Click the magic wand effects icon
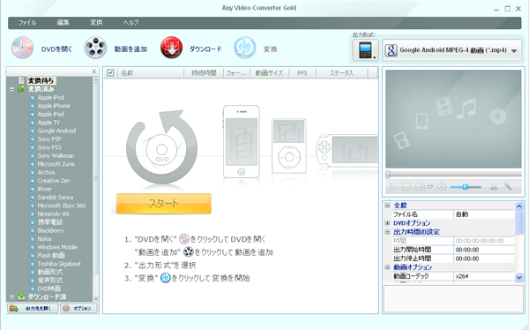This screenshot has width=529, height=330. 508,186
